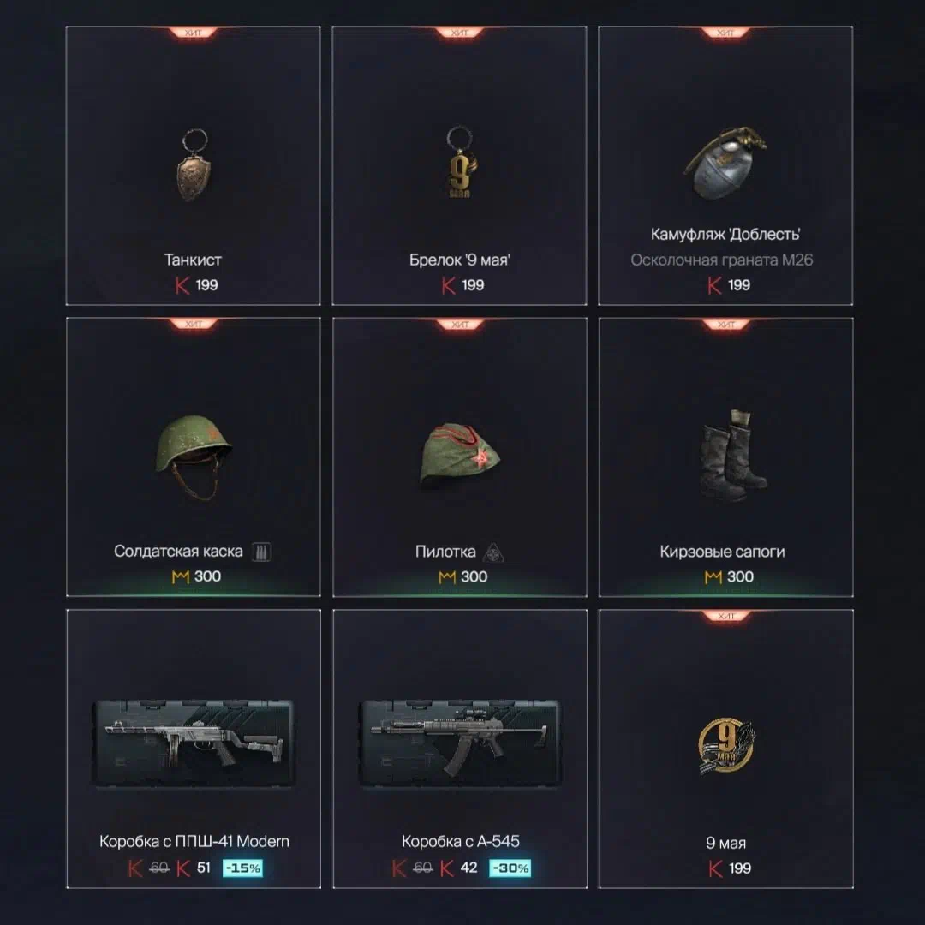
Task: Click the ППШ-41 Modern weapon box image
Action: [194, 743]
